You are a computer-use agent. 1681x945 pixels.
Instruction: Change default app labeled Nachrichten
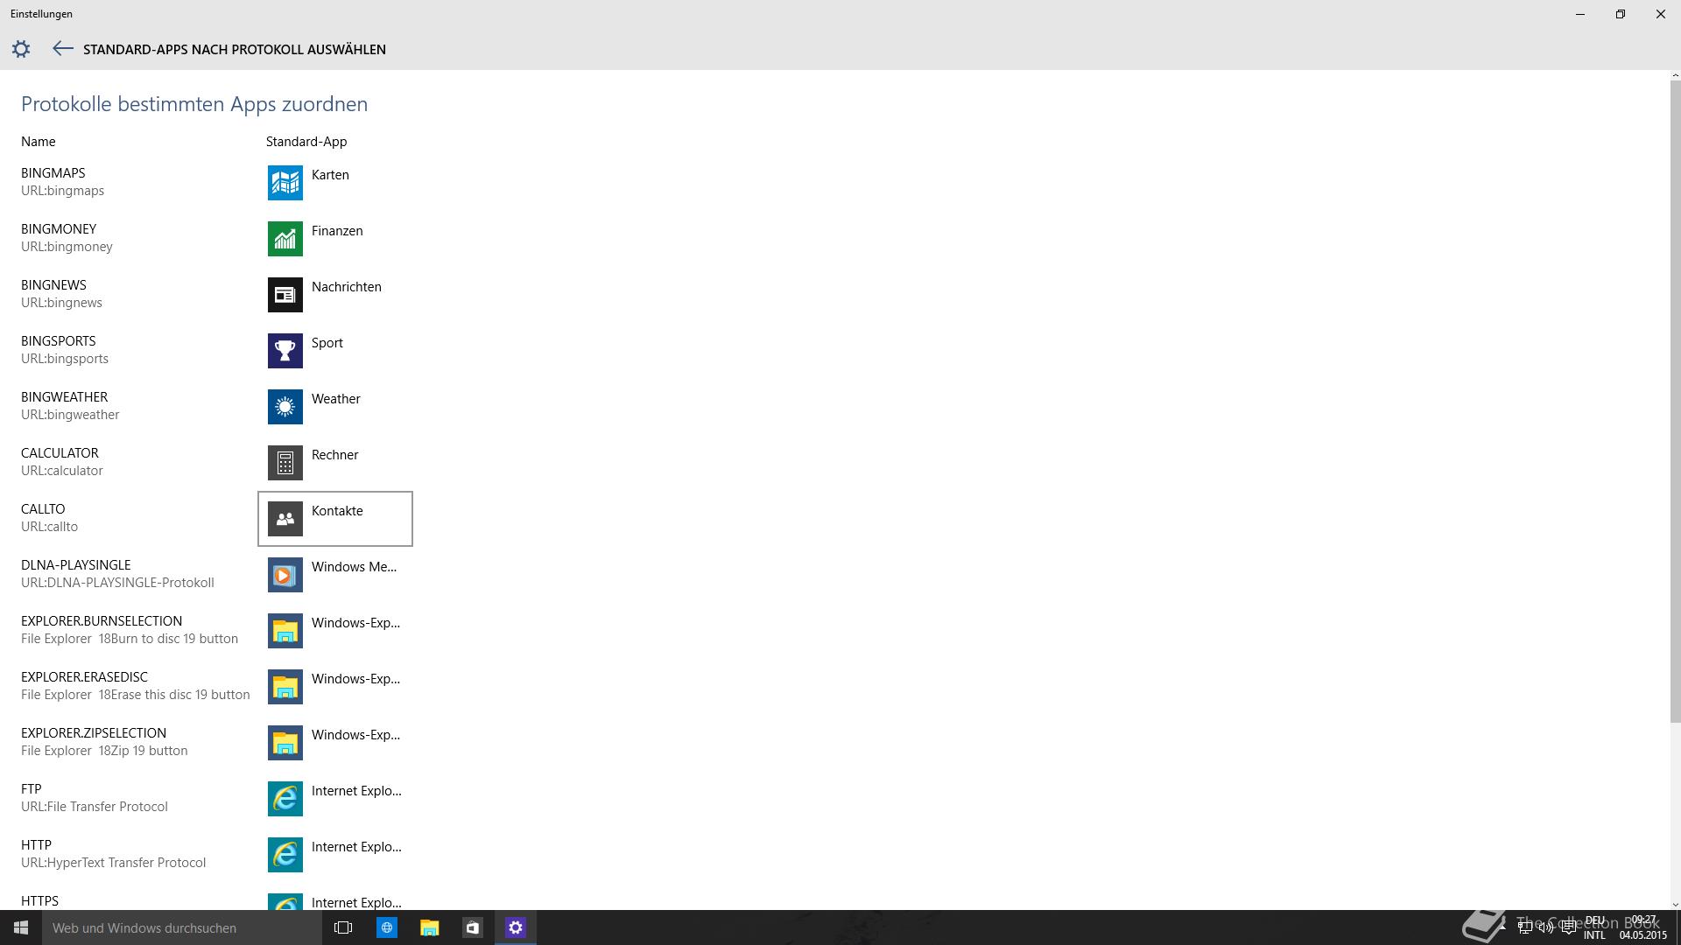point(347,287)
